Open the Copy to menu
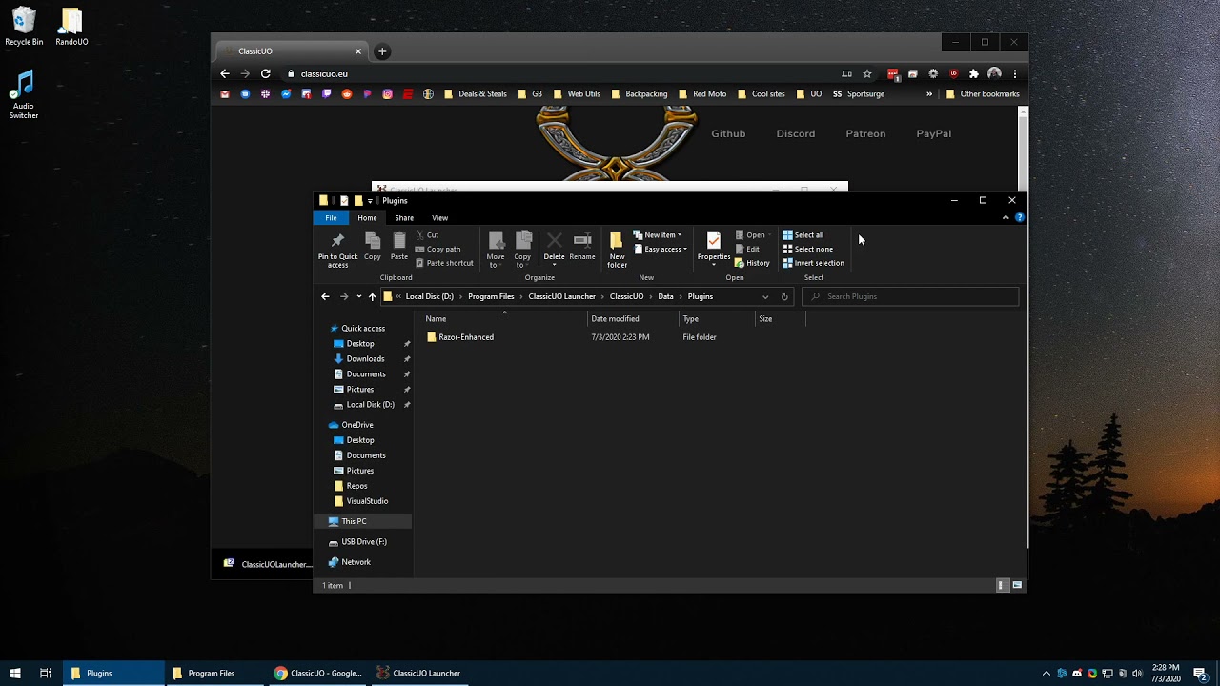The image size is (1220, 686). click(x=522, y=250)
